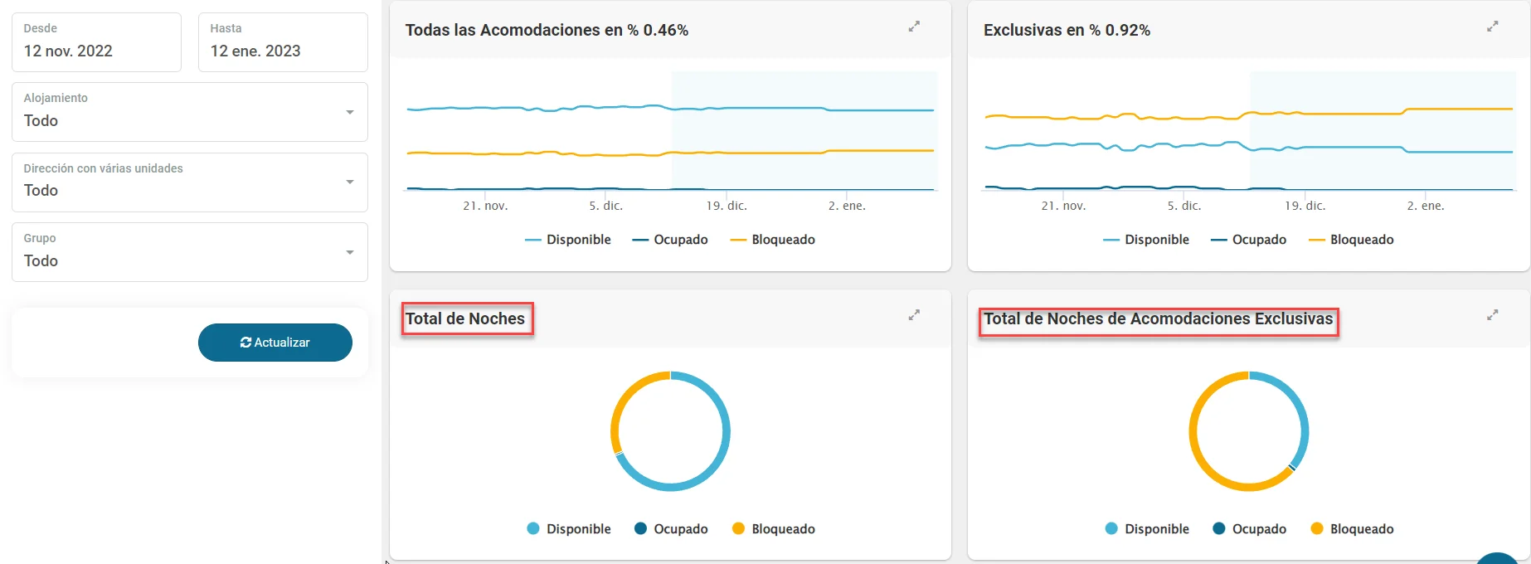This screenshot has width=1531, height=564.
Task: Expand Total de Noches de Acomodaciones Exclusivas chart
Action: [1492, 315]
